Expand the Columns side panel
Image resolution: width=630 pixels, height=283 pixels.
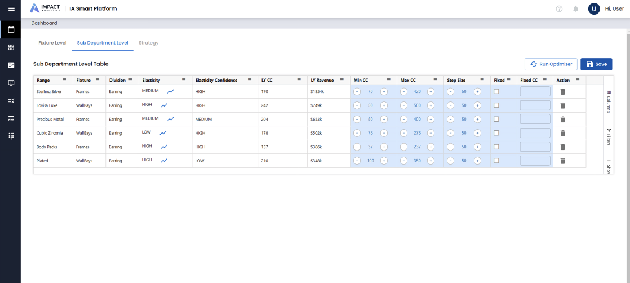(x=609, y=101)
